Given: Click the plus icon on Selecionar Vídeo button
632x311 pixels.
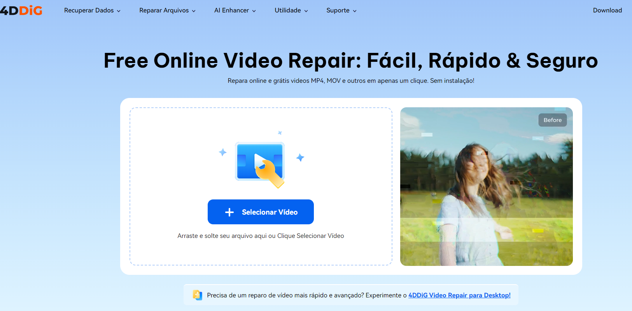Looking at the screenshot, I should coord(229,212).
